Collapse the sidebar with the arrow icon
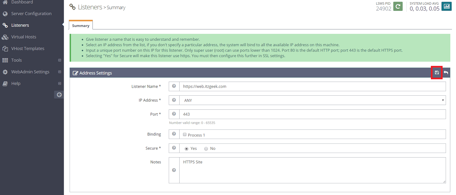Screen dimensions: 456x195 point(59,95)
